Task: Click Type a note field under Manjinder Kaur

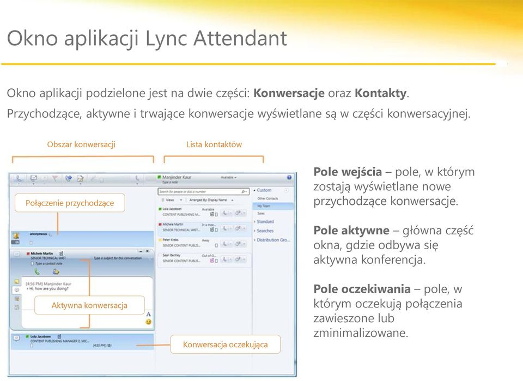Action: [170, 182]
